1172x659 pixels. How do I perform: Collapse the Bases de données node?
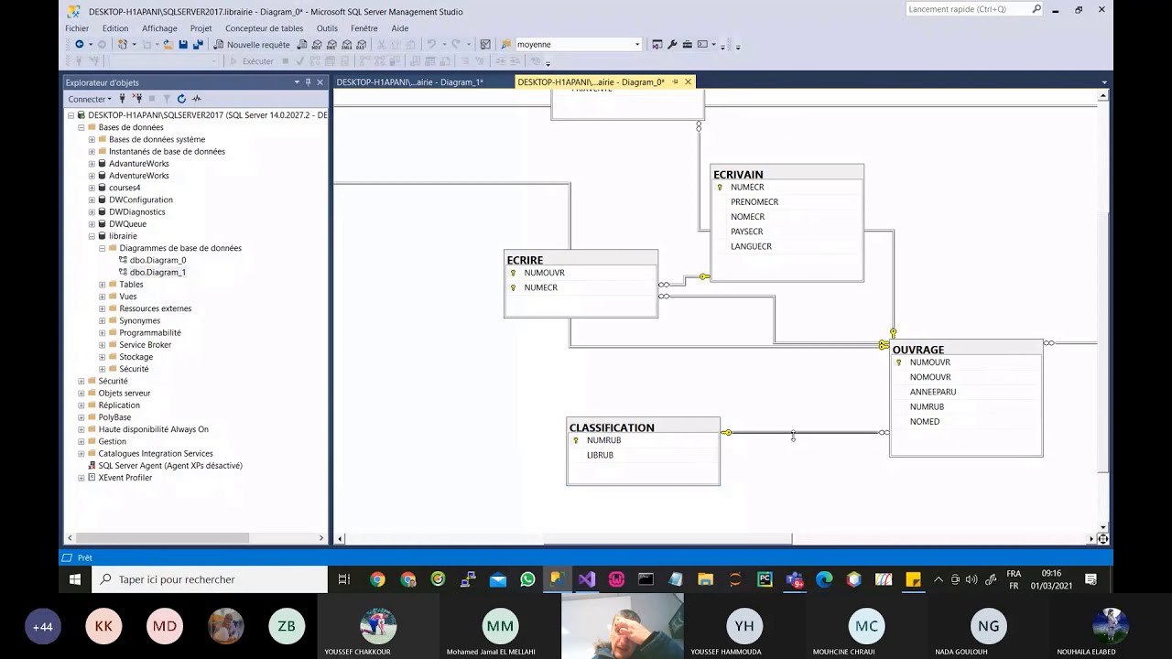[81, 127]
